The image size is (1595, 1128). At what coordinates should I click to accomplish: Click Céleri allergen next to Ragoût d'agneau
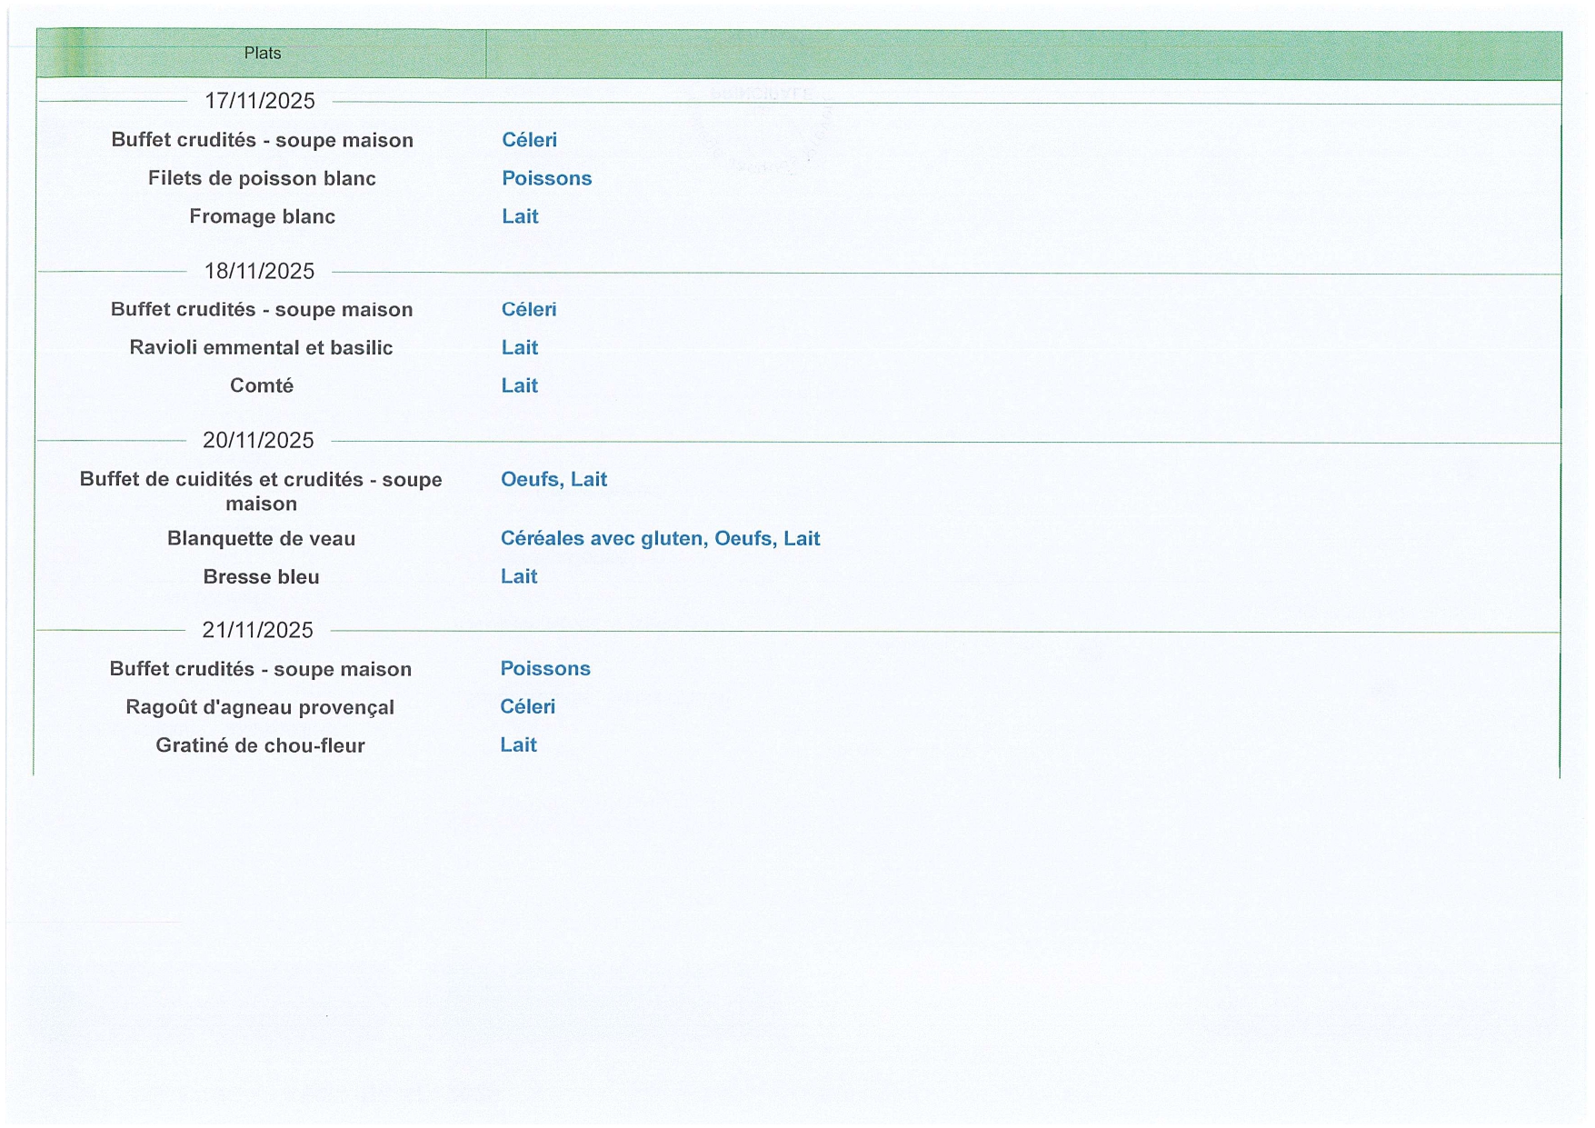click(527, 706)
